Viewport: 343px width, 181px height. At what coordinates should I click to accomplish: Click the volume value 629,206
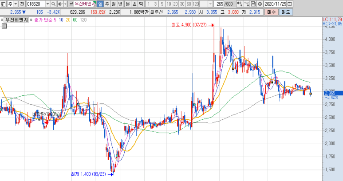pos(78,12)
